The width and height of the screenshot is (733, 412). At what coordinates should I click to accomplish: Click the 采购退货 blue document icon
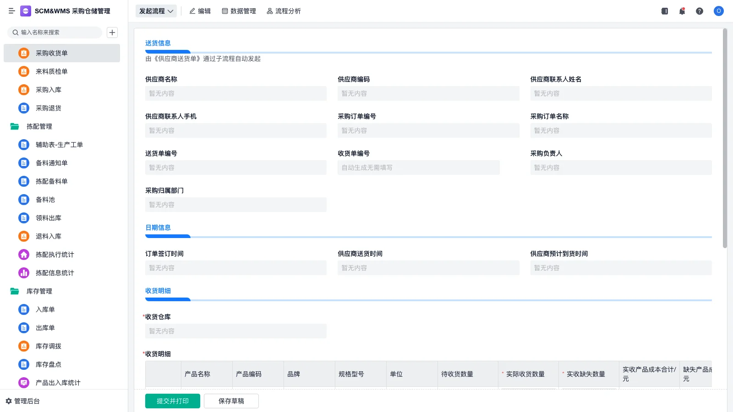pyautogui.click(x=24, y=108)
